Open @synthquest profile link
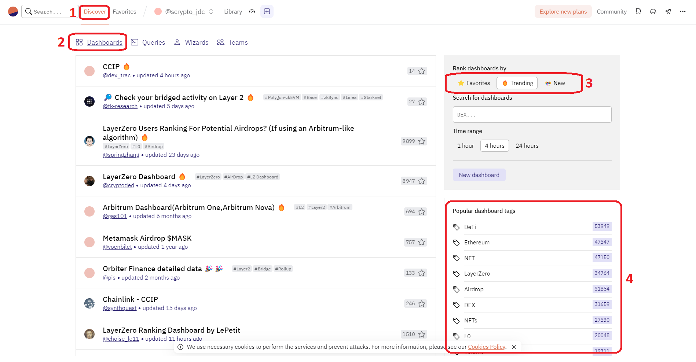The height and width of the screenshot is (362, 696). pyautogui.click(x=120, y=308)
